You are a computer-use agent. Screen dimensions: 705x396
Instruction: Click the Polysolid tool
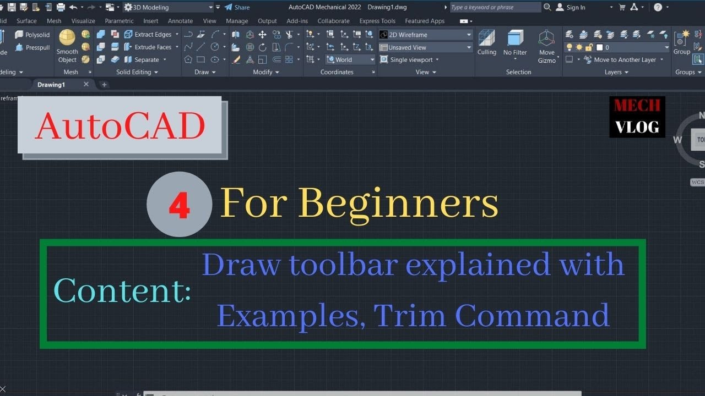(x=32, y=35)
